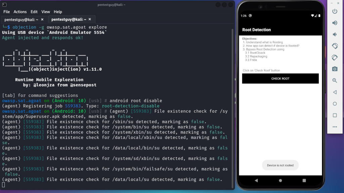Click the 'Objectives:' heading on phone
Image resolution: width=344 pixels, height=193 pixels.
(250, 39)
